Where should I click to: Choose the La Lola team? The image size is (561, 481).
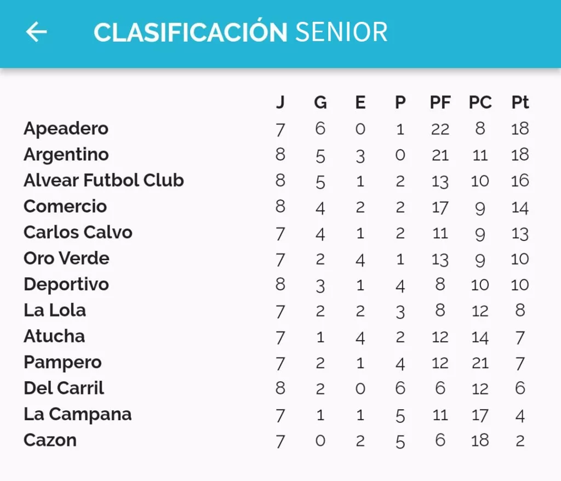55,310
